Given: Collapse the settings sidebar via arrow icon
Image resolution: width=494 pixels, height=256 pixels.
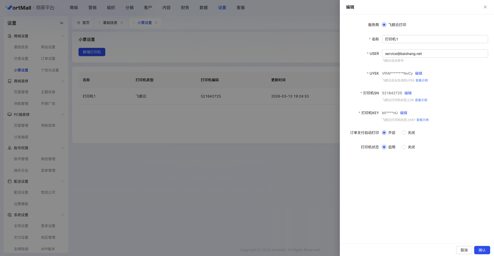Looking at the screenshot, I should 62,23.
